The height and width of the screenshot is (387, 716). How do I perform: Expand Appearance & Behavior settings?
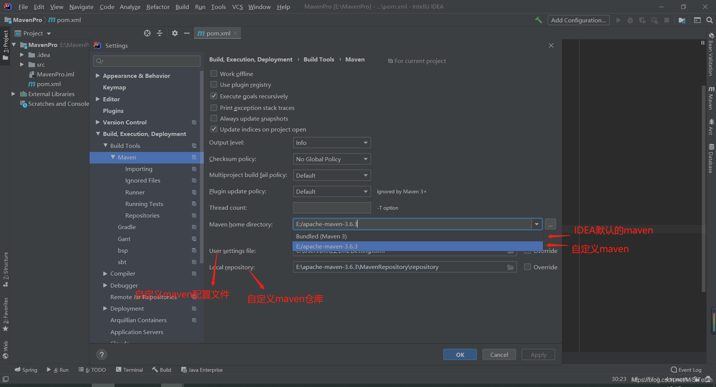[x=98, y=76]
